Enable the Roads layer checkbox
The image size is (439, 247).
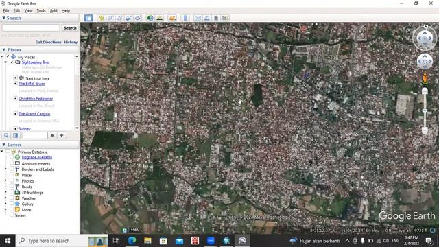[x=12, y=187]
